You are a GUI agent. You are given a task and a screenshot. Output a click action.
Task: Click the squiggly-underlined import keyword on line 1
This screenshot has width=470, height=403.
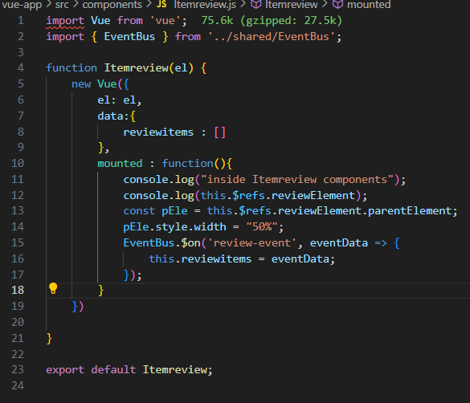[x=65, y=21]
